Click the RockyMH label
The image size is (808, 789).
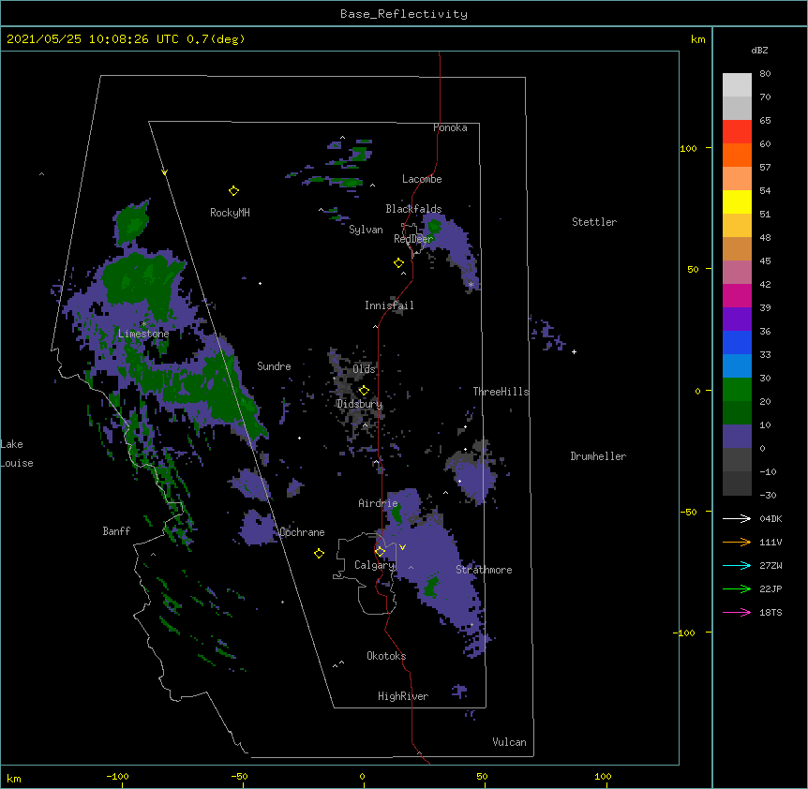tap(230, 213)
